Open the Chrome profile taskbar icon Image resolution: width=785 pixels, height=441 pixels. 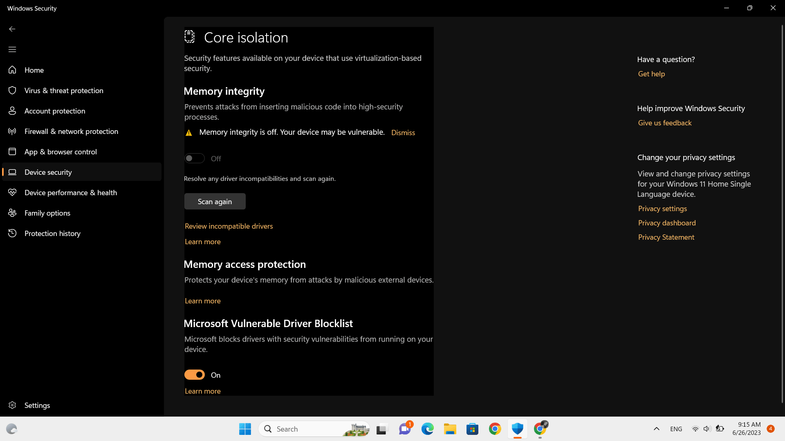coord(540,429)
